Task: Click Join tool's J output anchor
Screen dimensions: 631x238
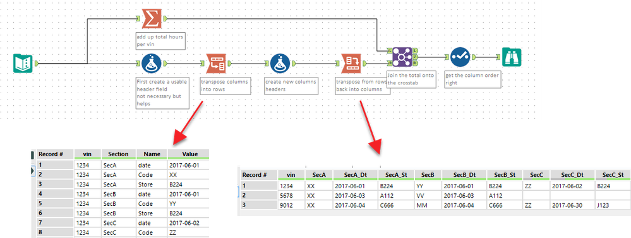Action: pos(415,57)
